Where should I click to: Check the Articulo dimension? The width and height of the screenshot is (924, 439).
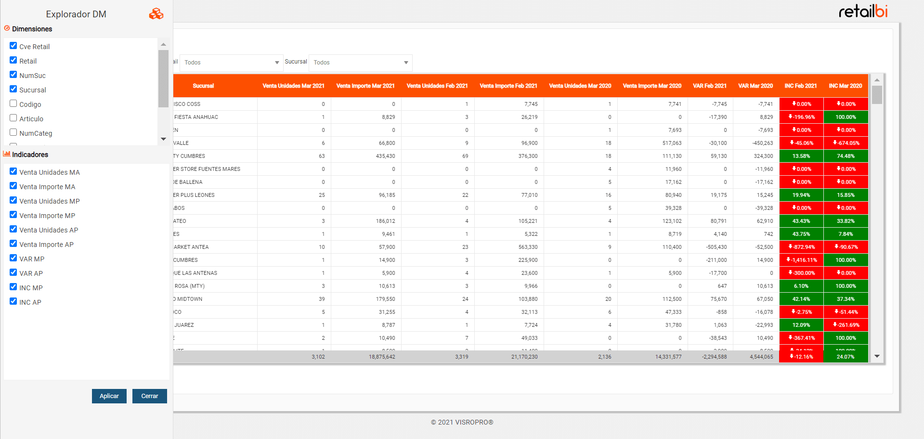point(13,118)
